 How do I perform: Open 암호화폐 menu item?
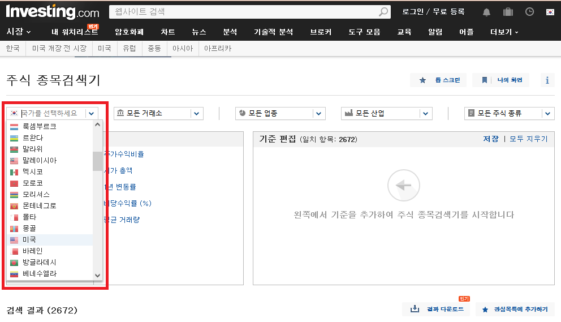point(129,32)
